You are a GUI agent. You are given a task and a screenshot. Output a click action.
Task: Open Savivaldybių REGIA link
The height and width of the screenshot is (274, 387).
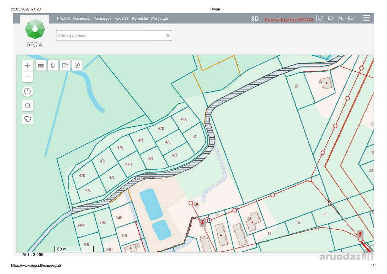point(289,19)
